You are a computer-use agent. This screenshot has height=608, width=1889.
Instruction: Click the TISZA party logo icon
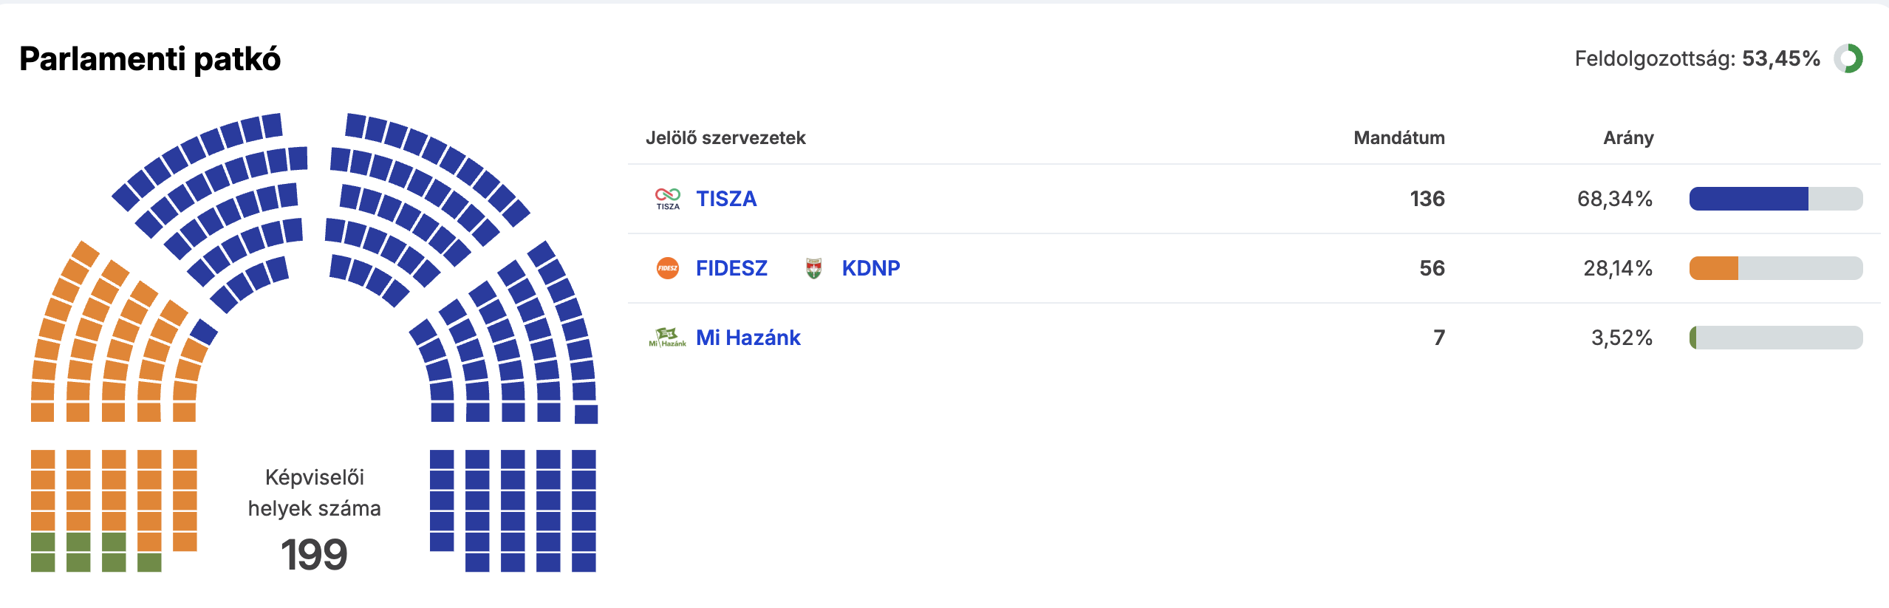(667, 198)
